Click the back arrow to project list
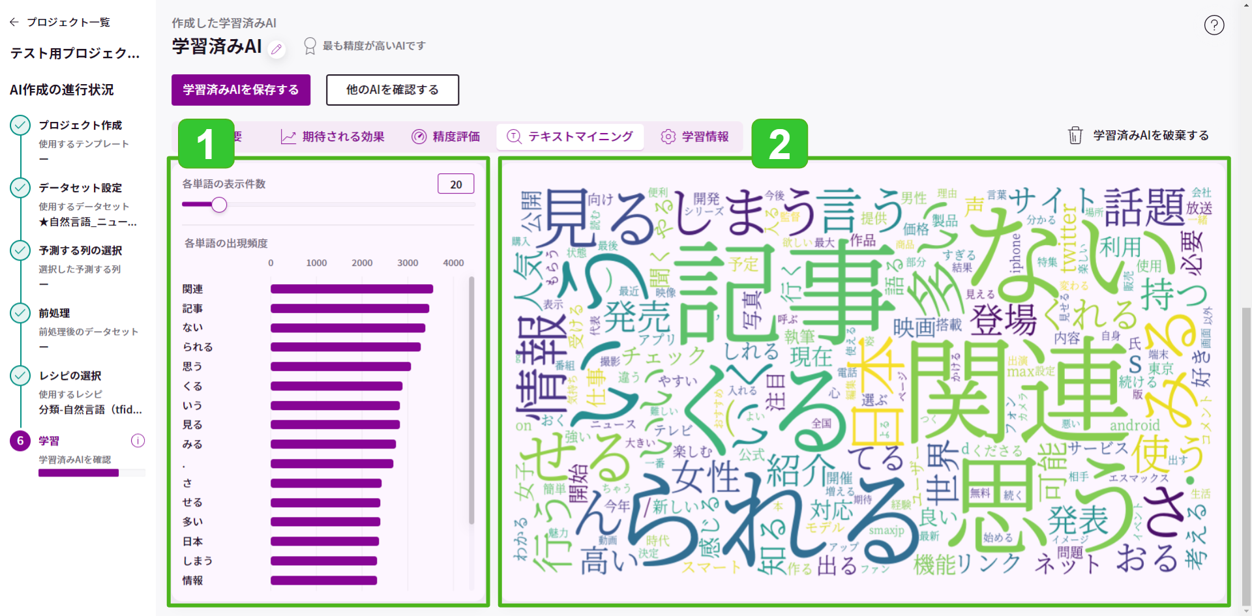1252x616 pixels. pyautogui.click(x=14, y=22)
